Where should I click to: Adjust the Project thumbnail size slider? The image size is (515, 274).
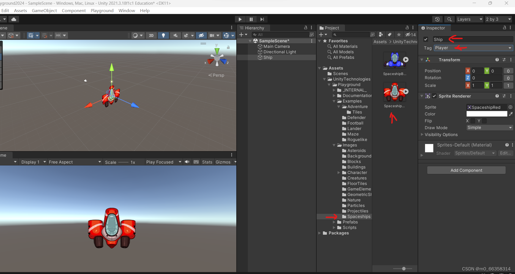pos(404,269)
